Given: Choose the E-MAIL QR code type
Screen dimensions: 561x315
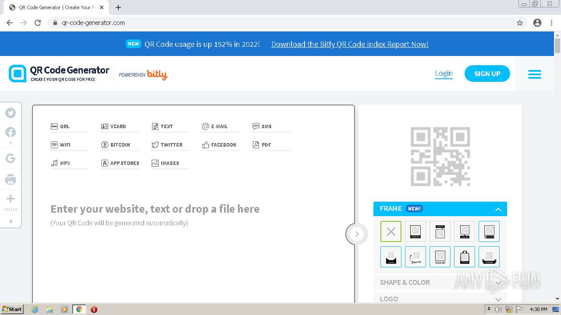Looking at the screenshot, I should pos(220,126).
